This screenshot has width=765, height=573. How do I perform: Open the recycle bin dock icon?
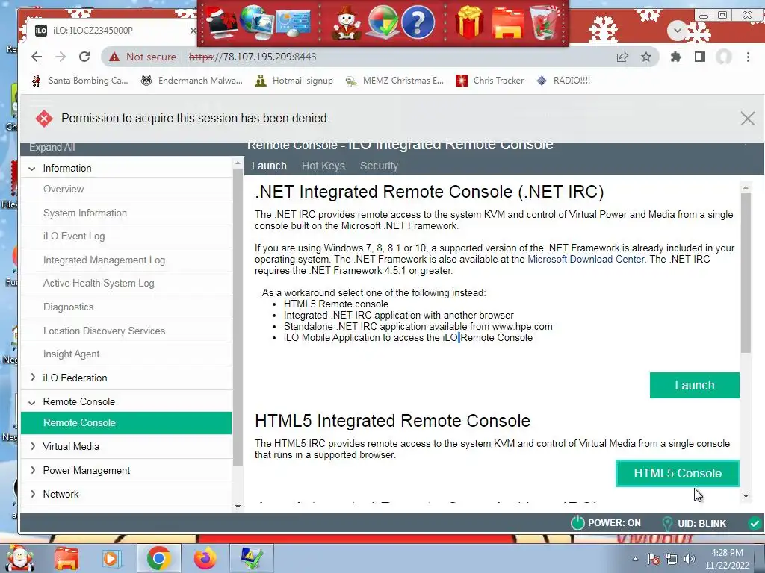(545, 22)
